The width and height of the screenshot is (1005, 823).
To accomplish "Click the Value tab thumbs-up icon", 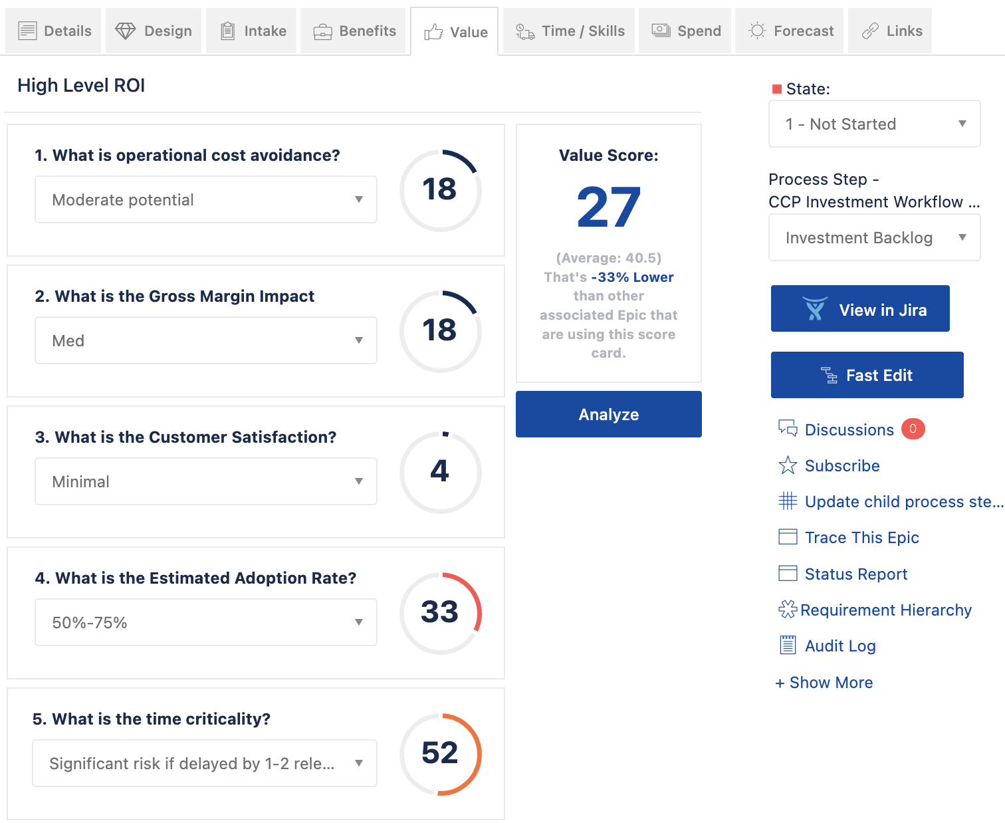I will (433, 32).
